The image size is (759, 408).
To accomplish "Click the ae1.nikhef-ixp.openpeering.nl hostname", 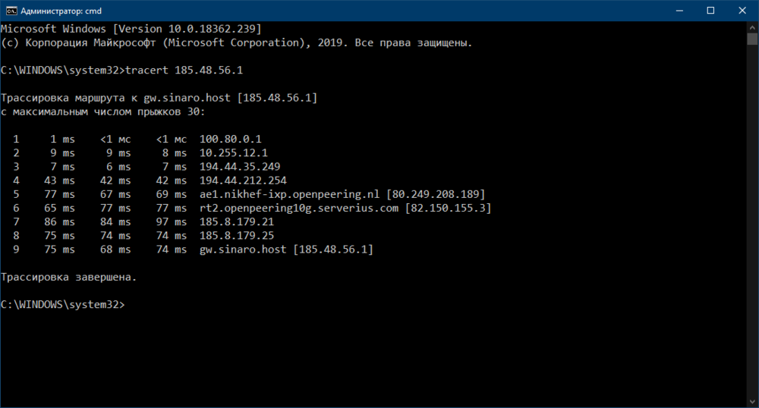I will pyautogui.click(x=291, y=194).
